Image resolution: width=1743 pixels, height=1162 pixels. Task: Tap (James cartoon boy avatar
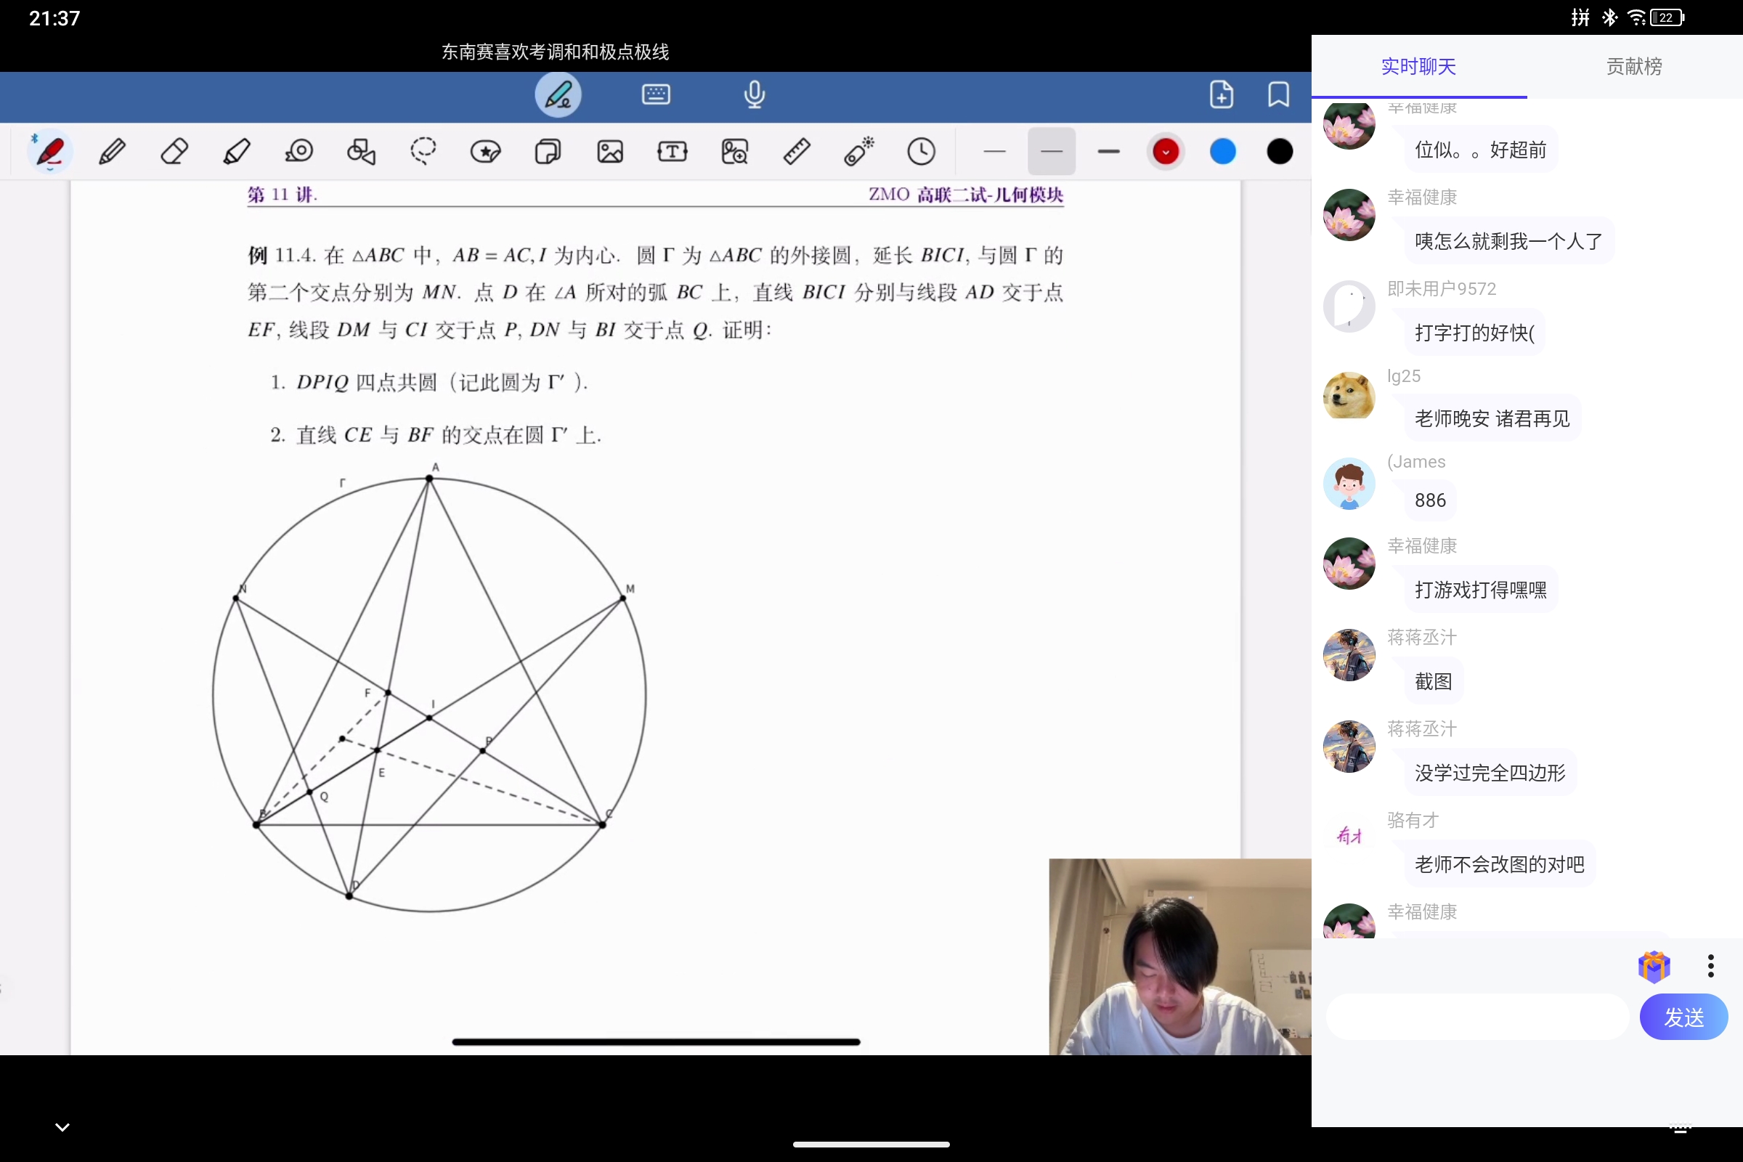(x=1349, y=483)
